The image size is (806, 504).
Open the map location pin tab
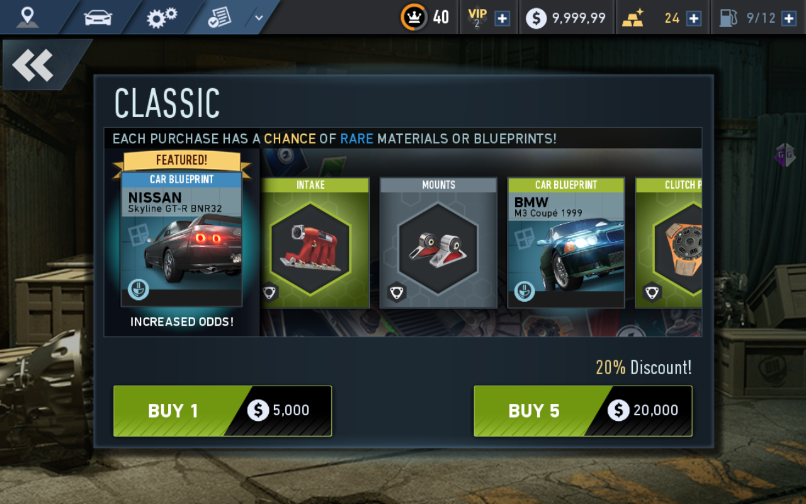pyautogui.click(x=27, y=17)
